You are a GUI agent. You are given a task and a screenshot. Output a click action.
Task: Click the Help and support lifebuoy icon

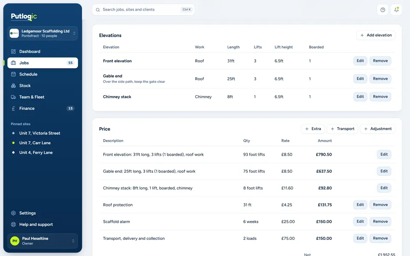[13, 224]
